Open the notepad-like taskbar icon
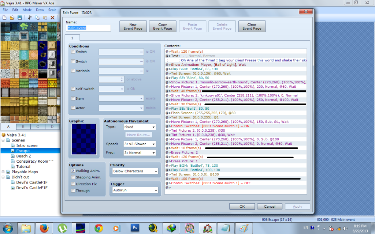 226,228
